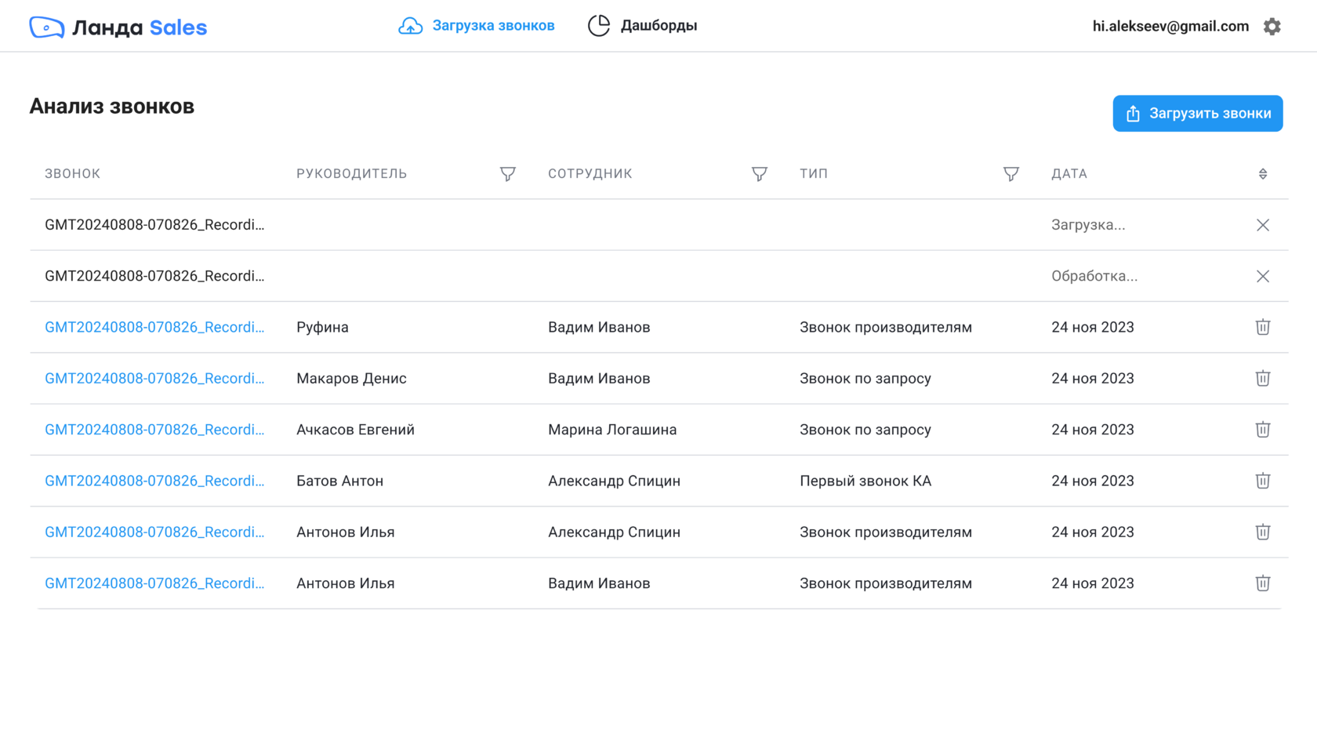Delete the Ачкасов Евгений call row
This screenshot has height=730, width=1317.
pyautogui.click(x=1262, y=430)
